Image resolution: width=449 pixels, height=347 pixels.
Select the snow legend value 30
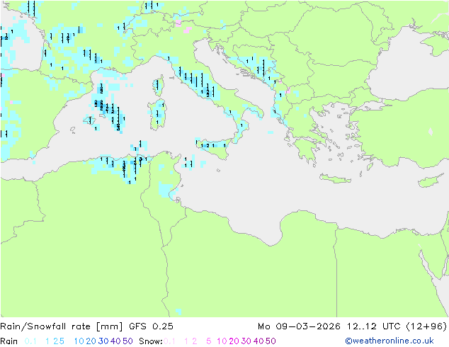tap(246, 341)
